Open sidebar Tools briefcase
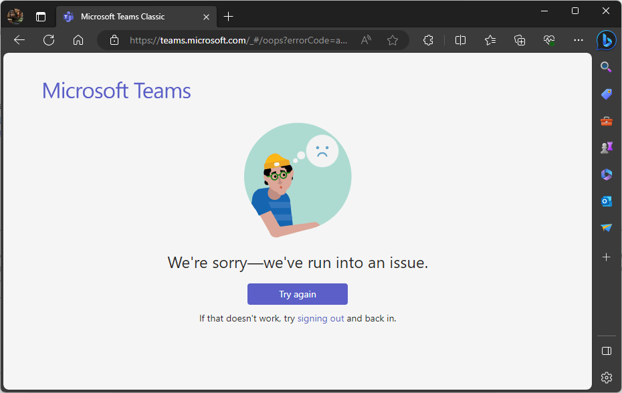Screen dimensions: 622x393 tap(606, 121)
